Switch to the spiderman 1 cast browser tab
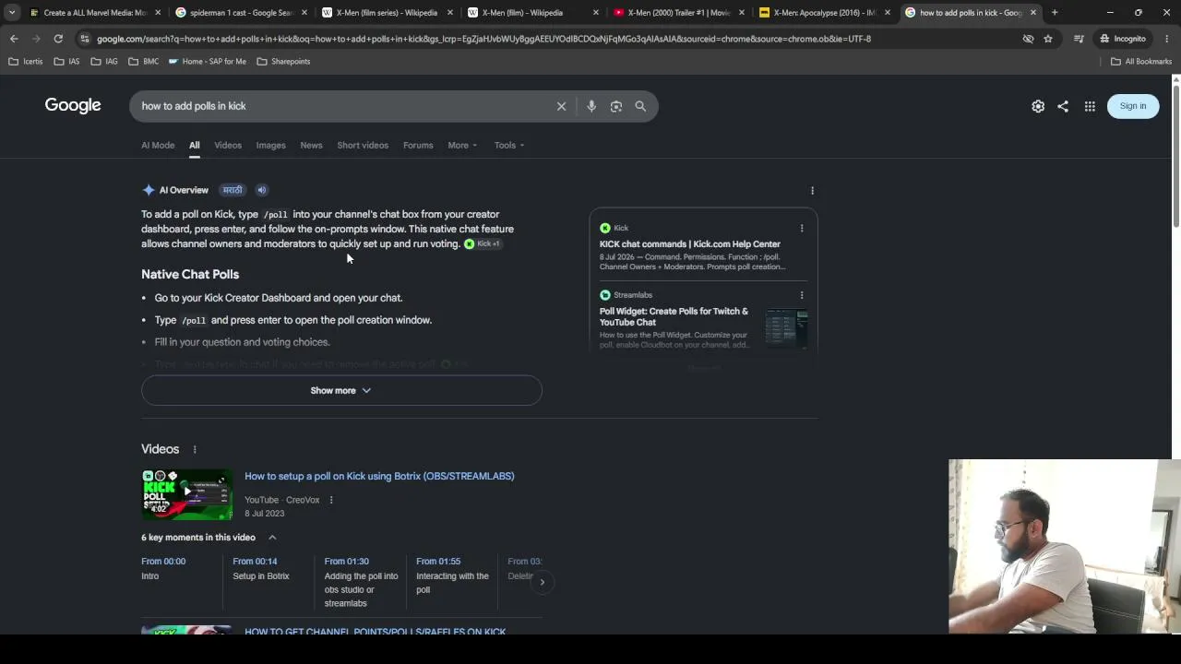This screenshot has width=1181, height=664. pyautogui.click(x=241, y=13)
